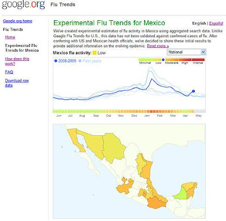Select the Intense red legend bar
The image size is (226, 221).
[198, 60]
